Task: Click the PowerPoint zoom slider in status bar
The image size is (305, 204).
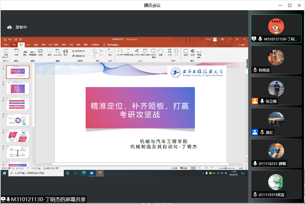Action: (x=225, y=168)
